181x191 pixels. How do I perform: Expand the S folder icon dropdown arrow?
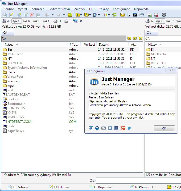coord(90,15)
